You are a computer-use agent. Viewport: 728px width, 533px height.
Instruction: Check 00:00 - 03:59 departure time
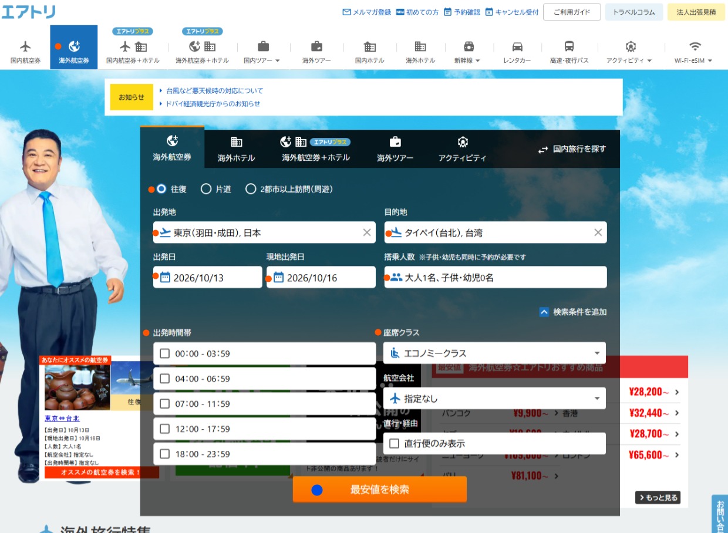pyautogui.click(x=164, y=353)
